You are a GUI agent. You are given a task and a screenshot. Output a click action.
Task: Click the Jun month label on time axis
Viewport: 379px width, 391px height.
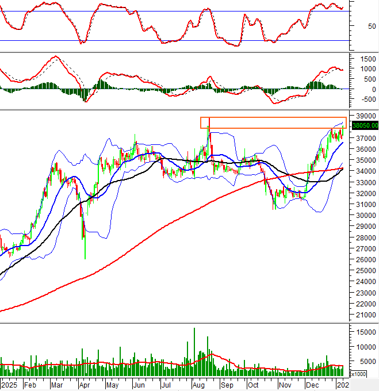tap(139, 385)
